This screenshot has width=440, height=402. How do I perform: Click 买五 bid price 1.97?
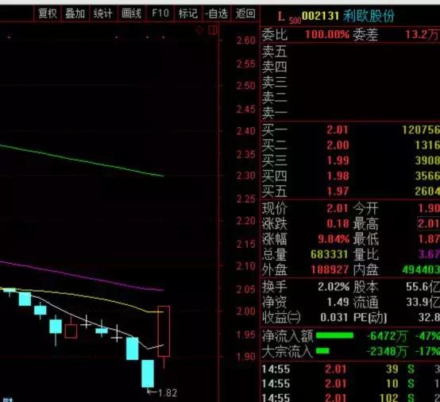click(x=338, y=191)
